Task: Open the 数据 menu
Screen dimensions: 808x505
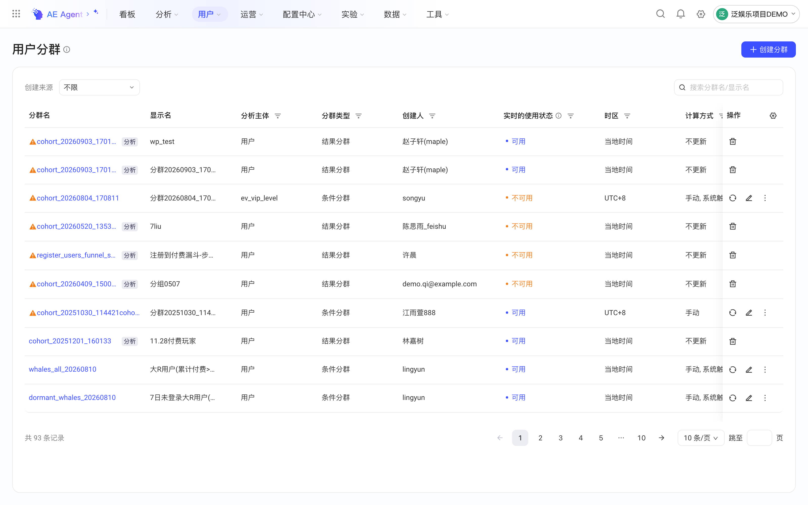Action: point(395,14)
